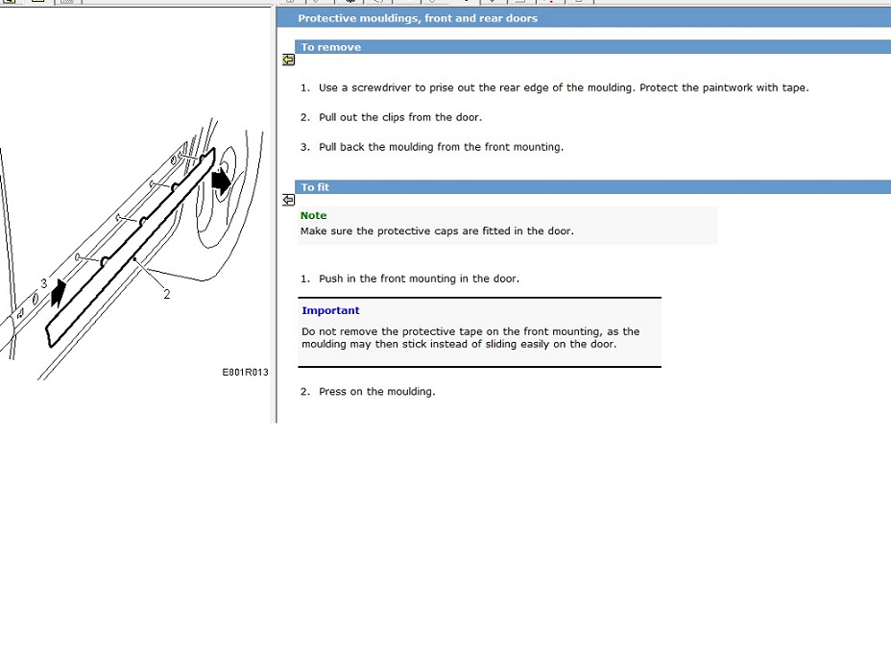
Task: Click the warning text about protective tape
Action: point(470,337)
